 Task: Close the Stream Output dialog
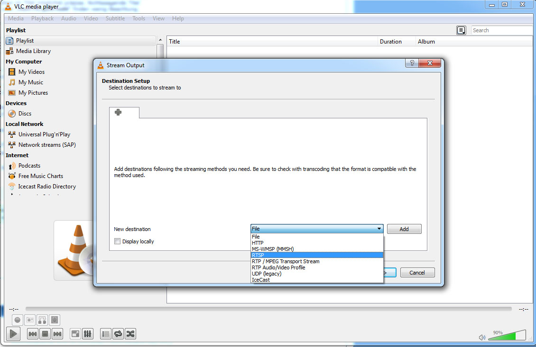(430, 63)
